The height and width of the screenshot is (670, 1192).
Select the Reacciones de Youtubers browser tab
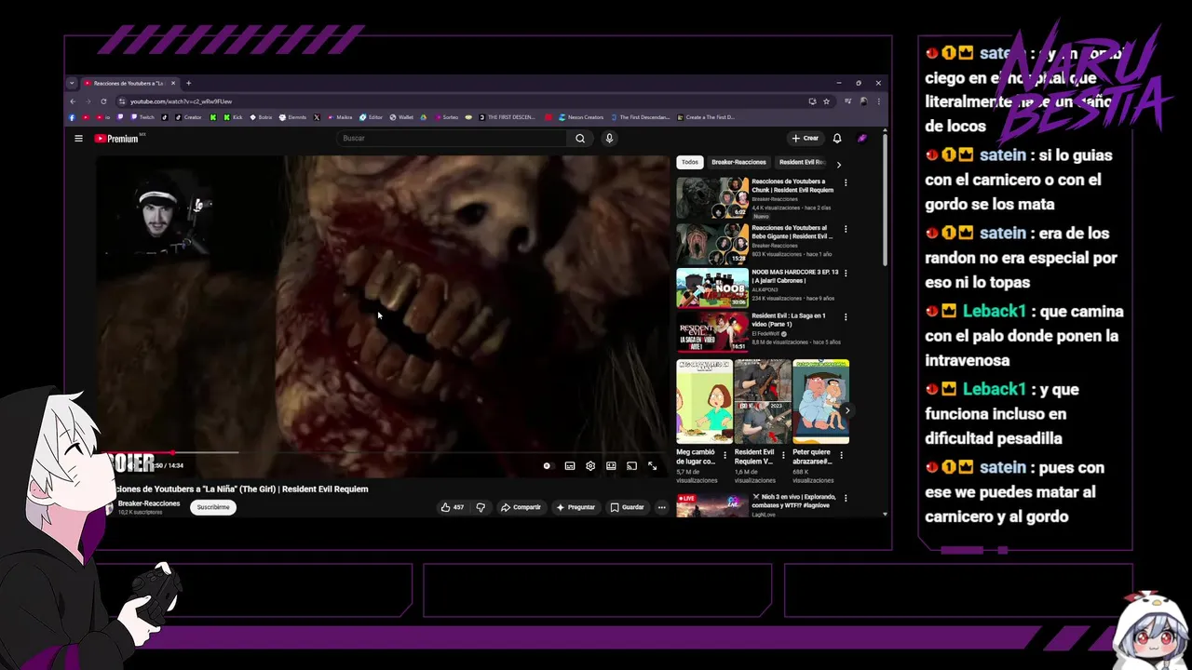(129, 83)
